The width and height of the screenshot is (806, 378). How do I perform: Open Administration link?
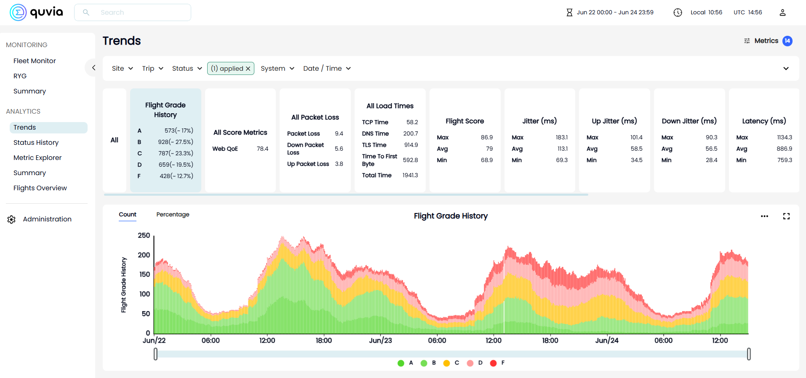coord(47,219)
